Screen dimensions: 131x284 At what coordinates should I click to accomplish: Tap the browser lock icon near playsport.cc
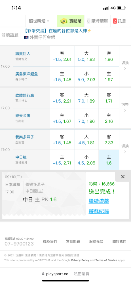tap(43, 274)
